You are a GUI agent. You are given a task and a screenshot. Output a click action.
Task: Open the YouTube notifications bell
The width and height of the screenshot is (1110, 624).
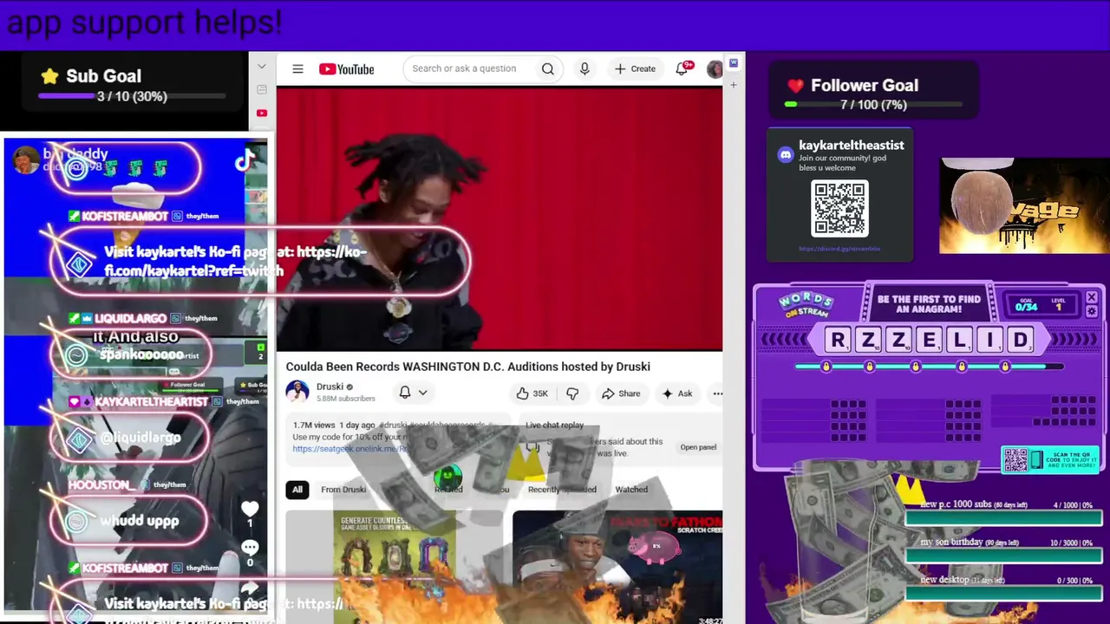tap(682, 69)
